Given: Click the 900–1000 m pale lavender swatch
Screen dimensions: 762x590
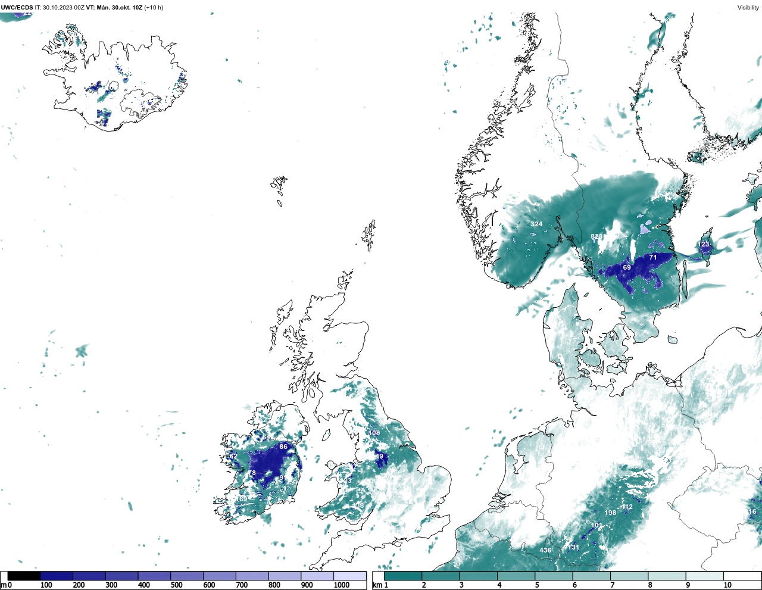Looking at the screenshot, I should (x=317, y=576).
